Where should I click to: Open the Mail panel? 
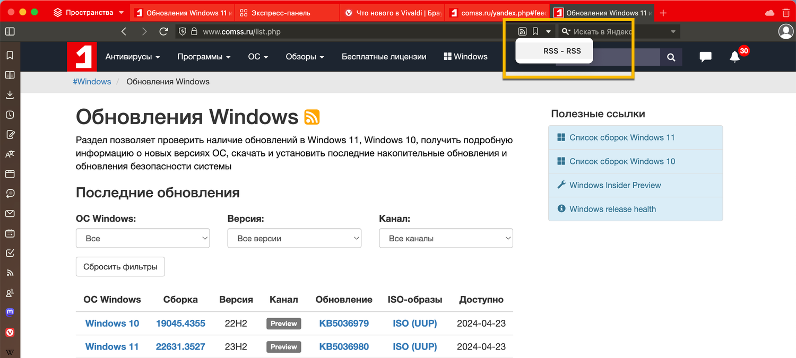click(x=10, y=214)
